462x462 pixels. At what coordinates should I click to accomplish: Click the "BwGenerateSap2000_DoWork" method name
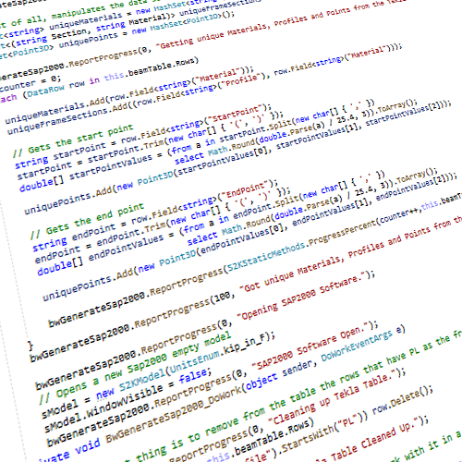click(x=173, y=415)
